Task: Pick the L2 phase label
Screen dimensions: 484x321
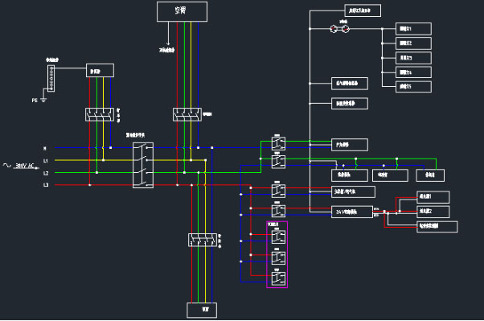Action: [46, 173]
